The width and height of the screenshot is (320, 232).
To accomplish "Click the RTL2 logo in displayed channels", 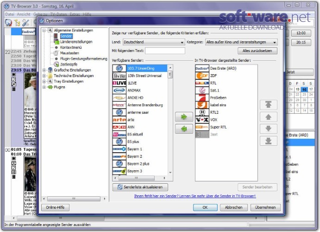I will pos(202,112).
